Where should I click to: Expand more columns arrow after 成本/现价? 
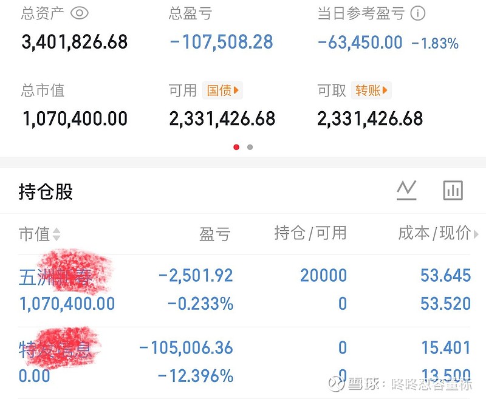[476, 234]
